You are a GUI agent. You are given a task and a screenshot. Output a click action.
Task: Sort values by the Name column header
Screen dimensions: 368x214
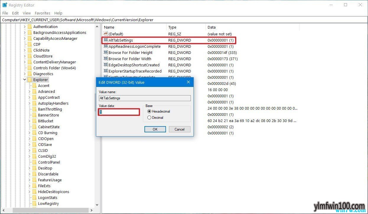click(134, 27)
